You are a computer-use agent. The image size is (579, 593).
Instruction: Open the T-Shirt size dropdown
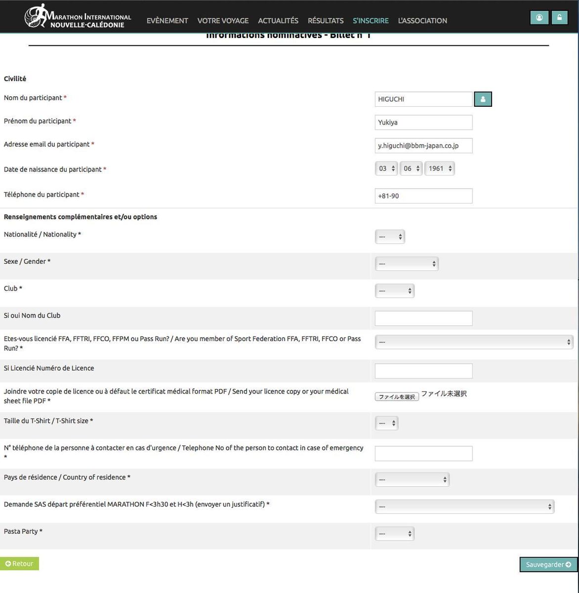click(386, 423)
